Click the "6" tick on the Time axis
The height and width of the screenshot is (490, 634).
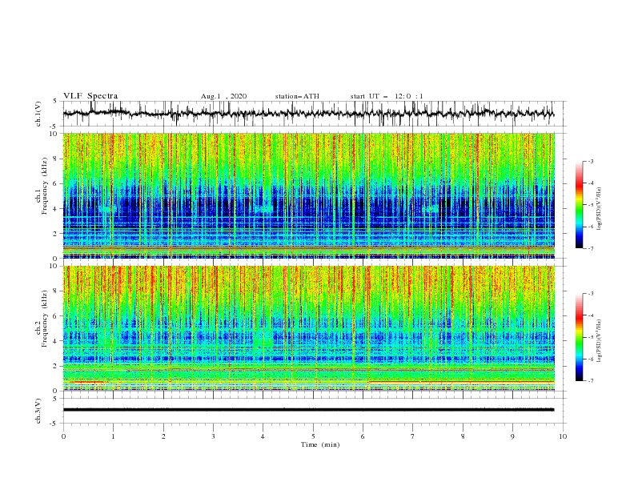point(363,436)
